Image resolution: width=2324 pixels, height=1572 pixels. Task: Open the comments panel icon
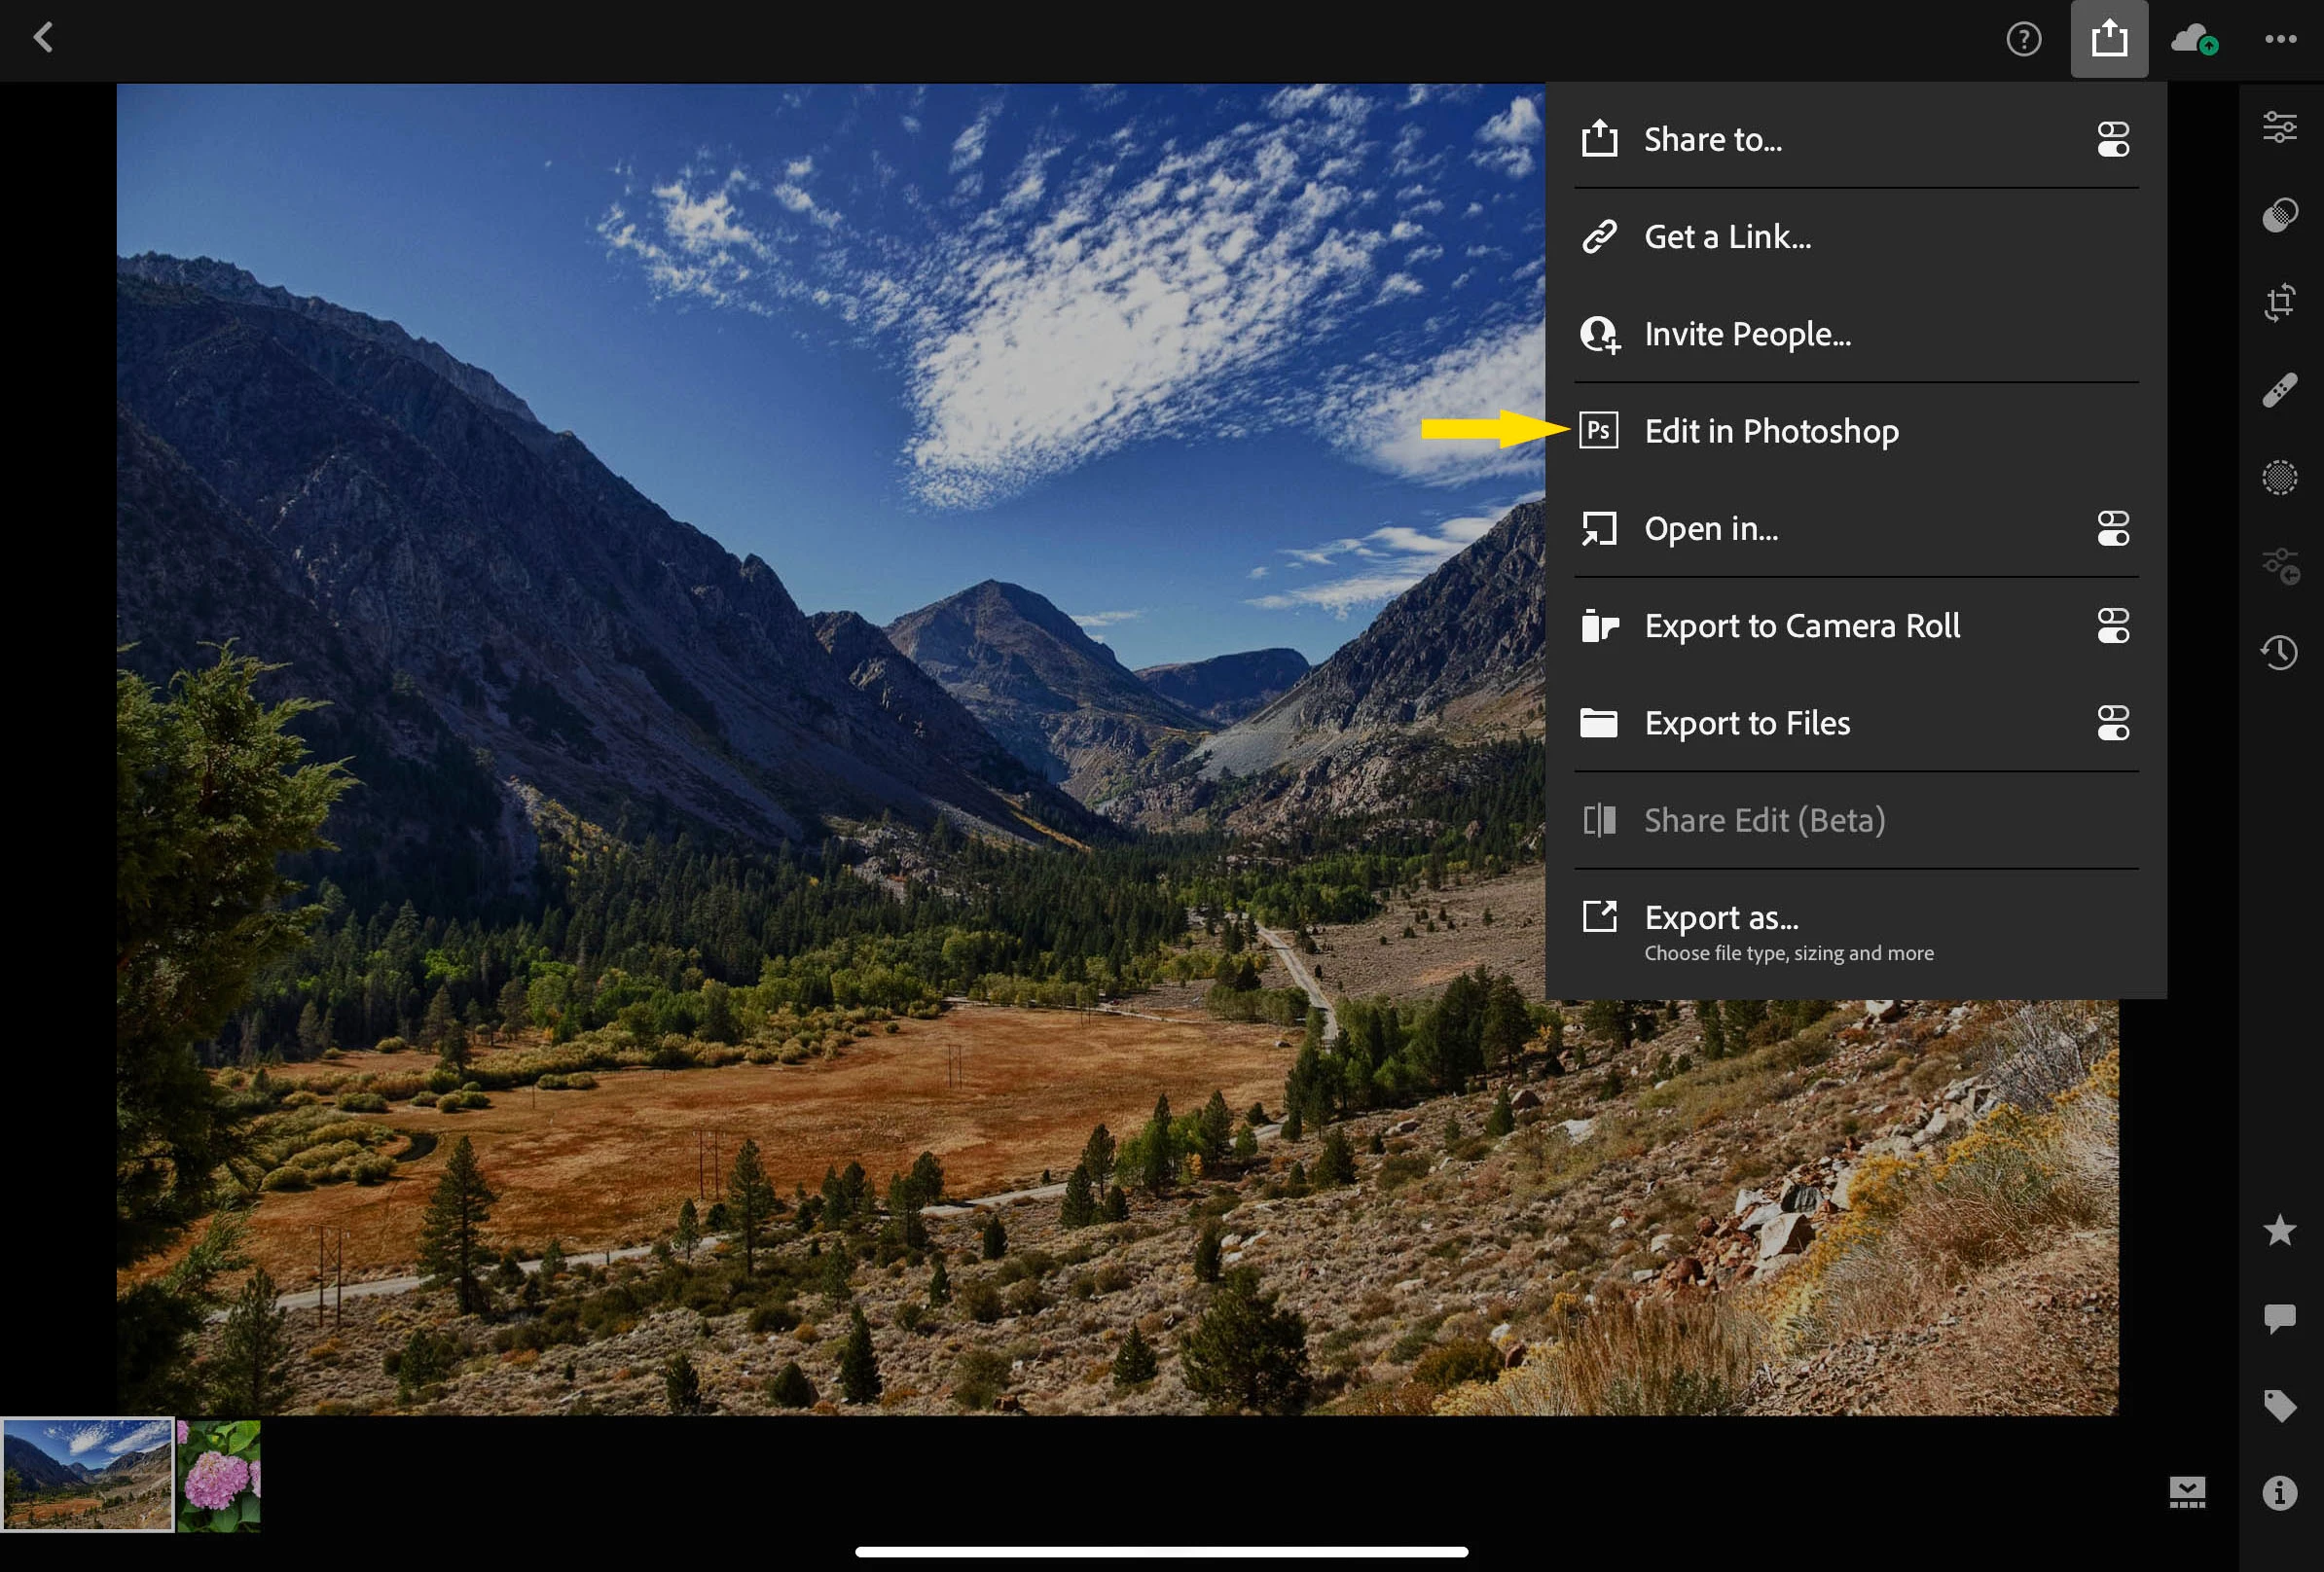[x=2279, y=1317]
